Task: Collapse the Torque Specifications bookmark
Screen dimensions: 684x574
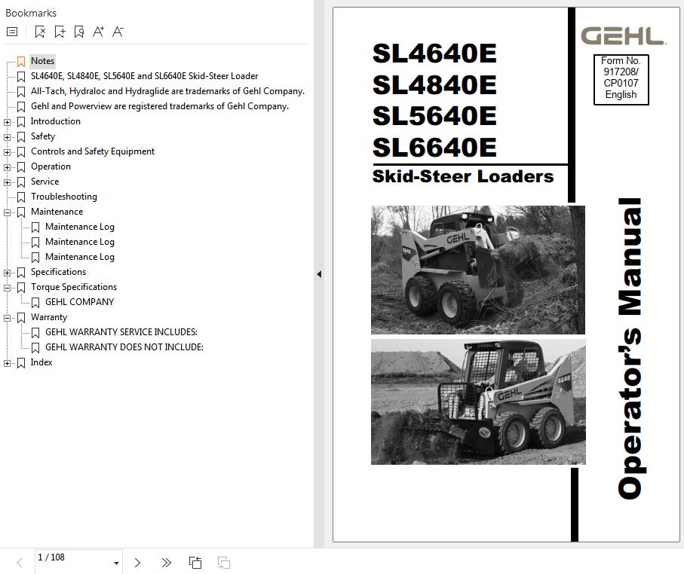Action: (7, 288)
